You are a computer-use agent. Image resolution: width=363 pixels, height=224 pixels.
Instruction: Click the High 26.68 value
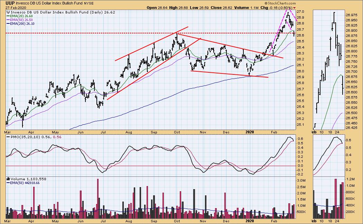point(178,8)
